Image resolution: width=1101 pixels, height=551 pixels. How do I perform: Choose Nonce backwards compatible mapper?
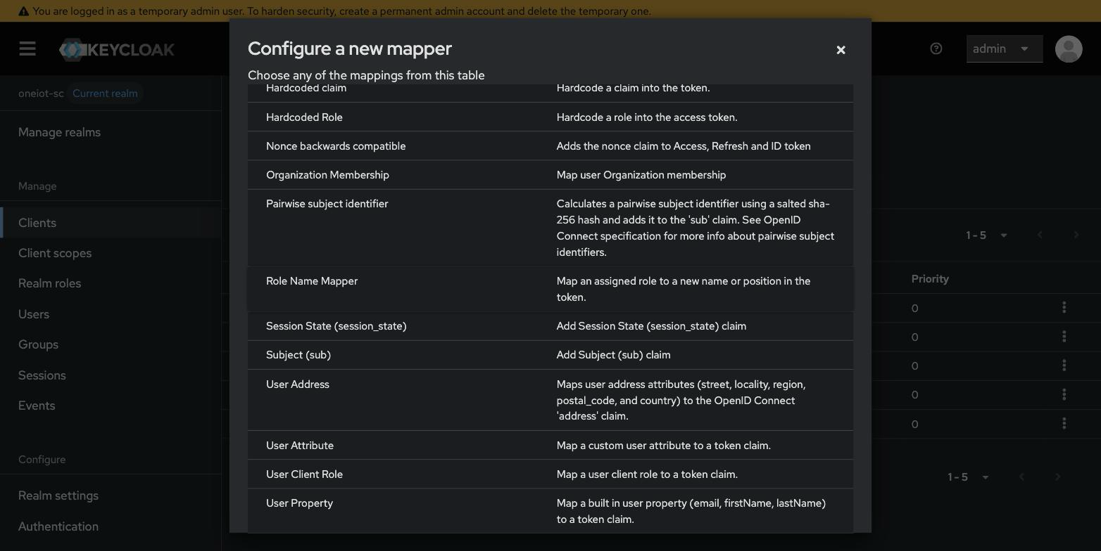550,145
